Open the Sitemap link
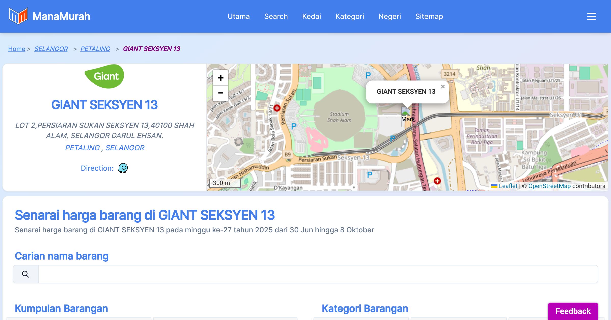Image resolution: width=611 pixels, height=320 pixels. tap(429, 16)
